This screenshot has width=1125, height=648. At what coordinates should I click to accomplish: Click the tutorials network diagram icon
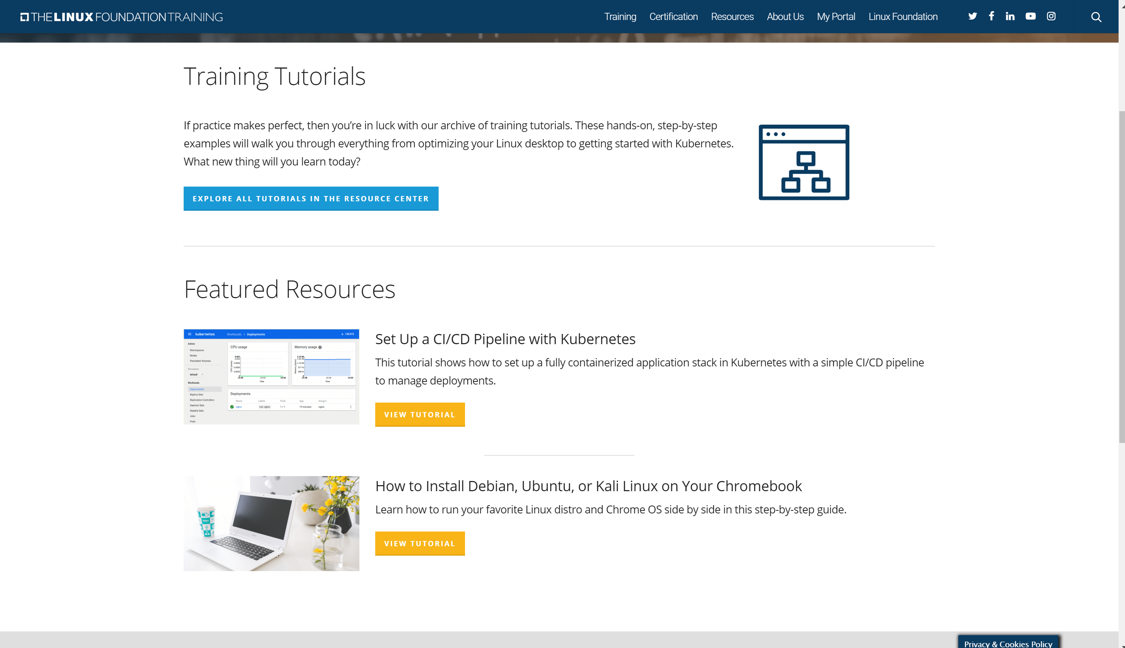point(804,162)
